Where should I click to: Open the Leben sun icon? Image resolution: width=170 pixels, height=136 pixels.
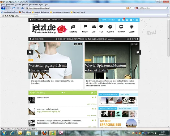pyautogui.click(x=131, y=27)
